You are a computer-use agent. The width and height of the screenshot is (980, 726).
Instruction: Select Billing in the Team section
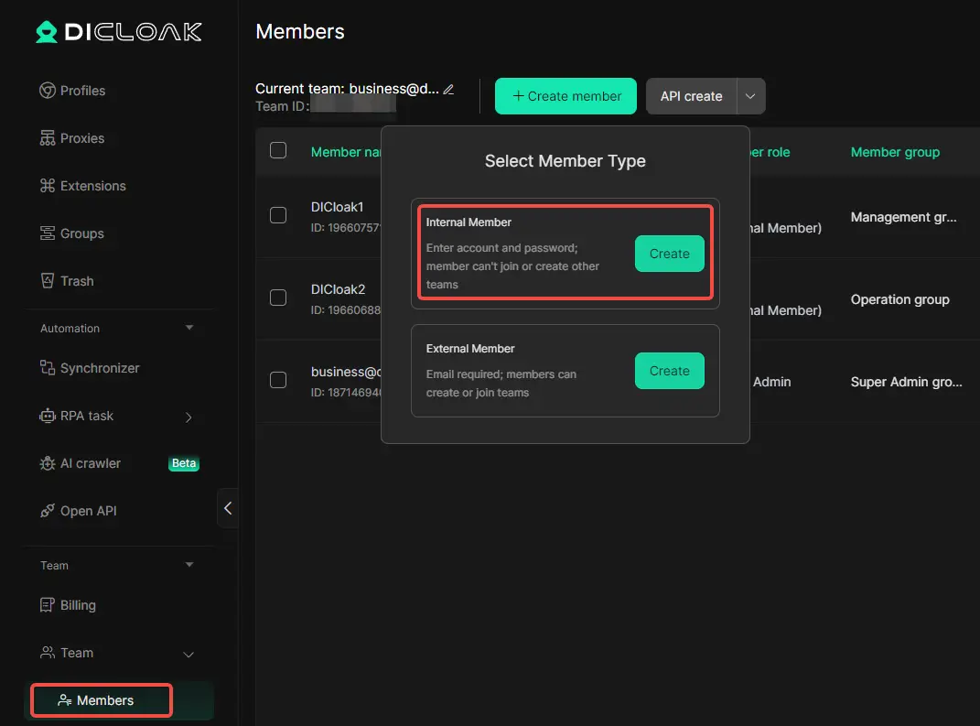pyautogui.click(x=78, y=605)
